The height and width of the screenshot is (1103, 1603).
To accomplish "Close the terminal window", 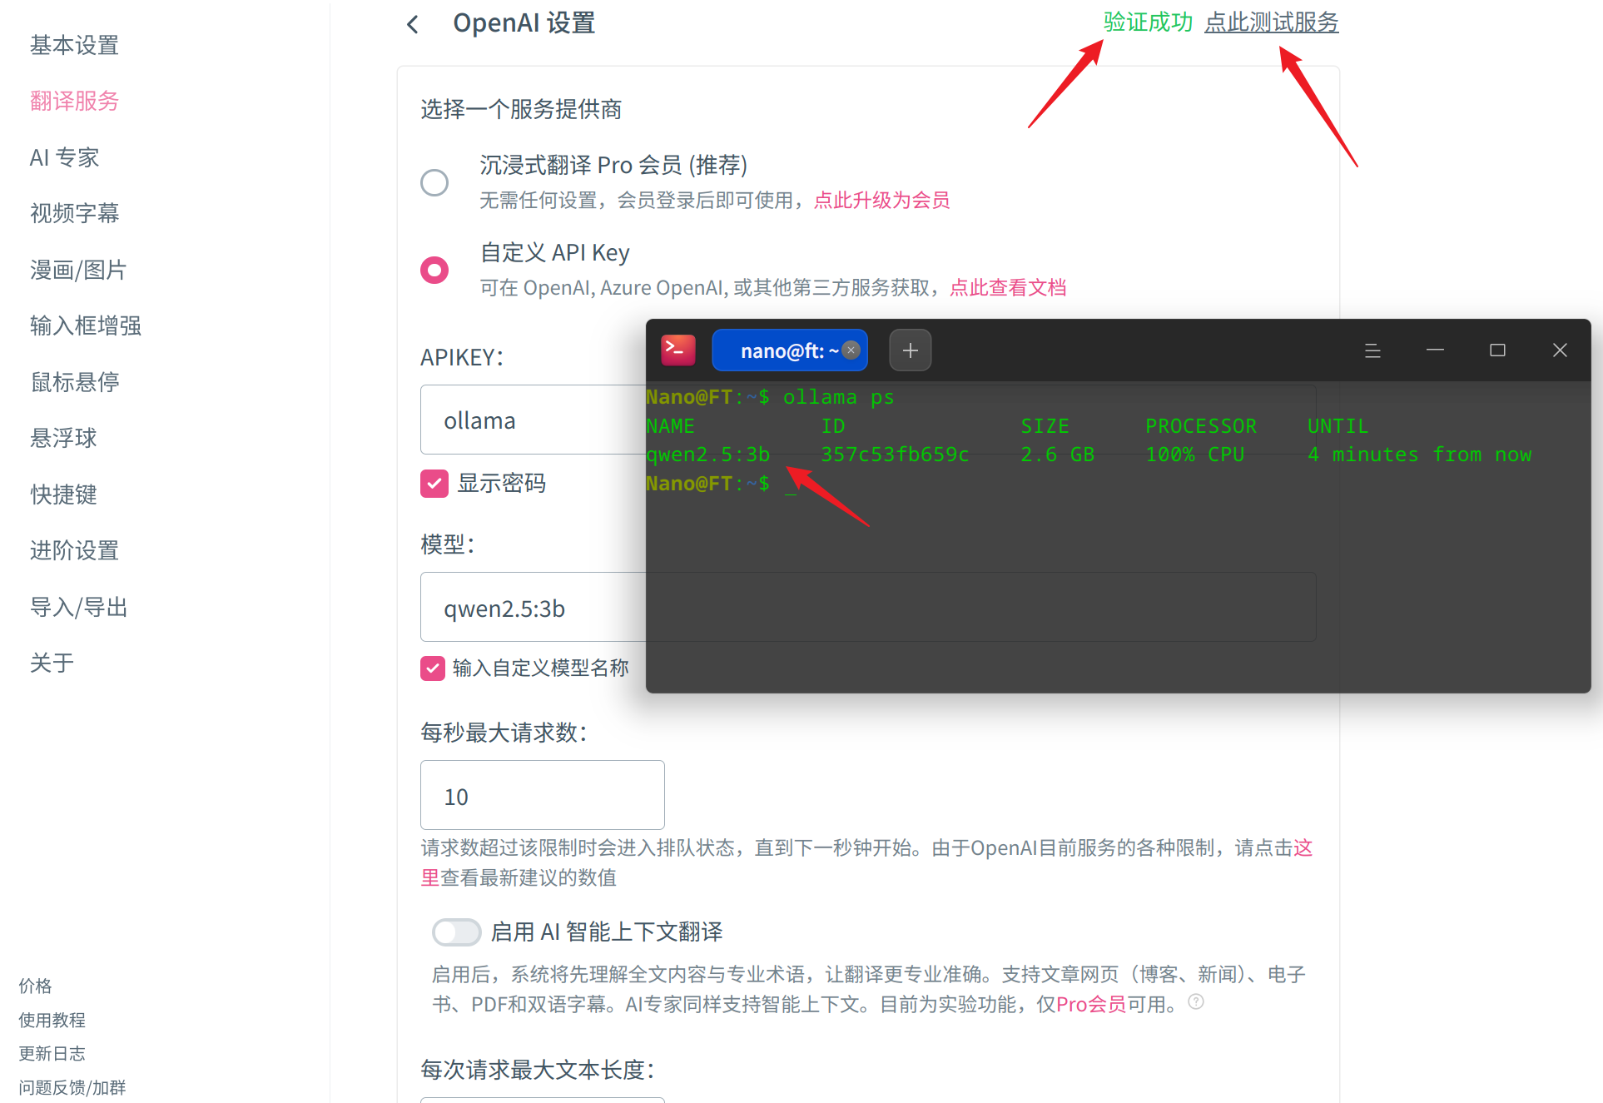I will click(x=1560, y=350).
